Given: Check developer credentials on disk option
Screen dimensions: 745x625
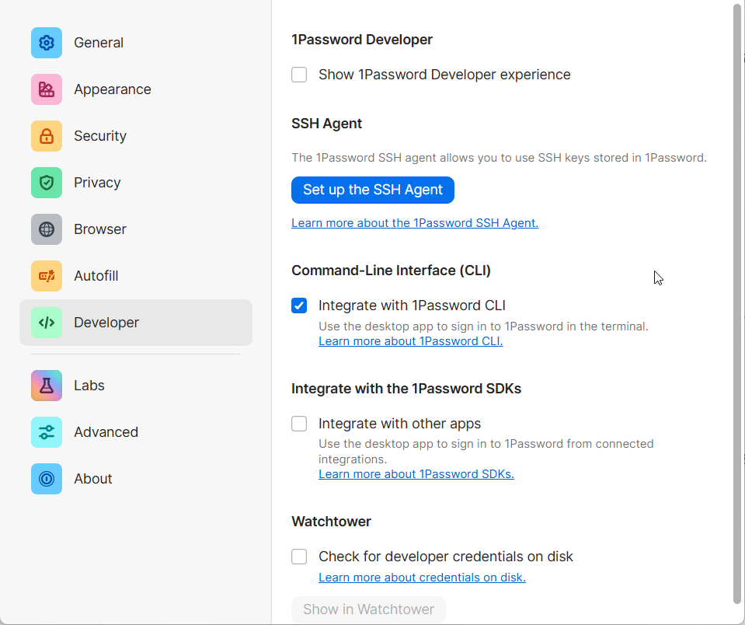Looking at the screenshot, I should click(299, 557).
